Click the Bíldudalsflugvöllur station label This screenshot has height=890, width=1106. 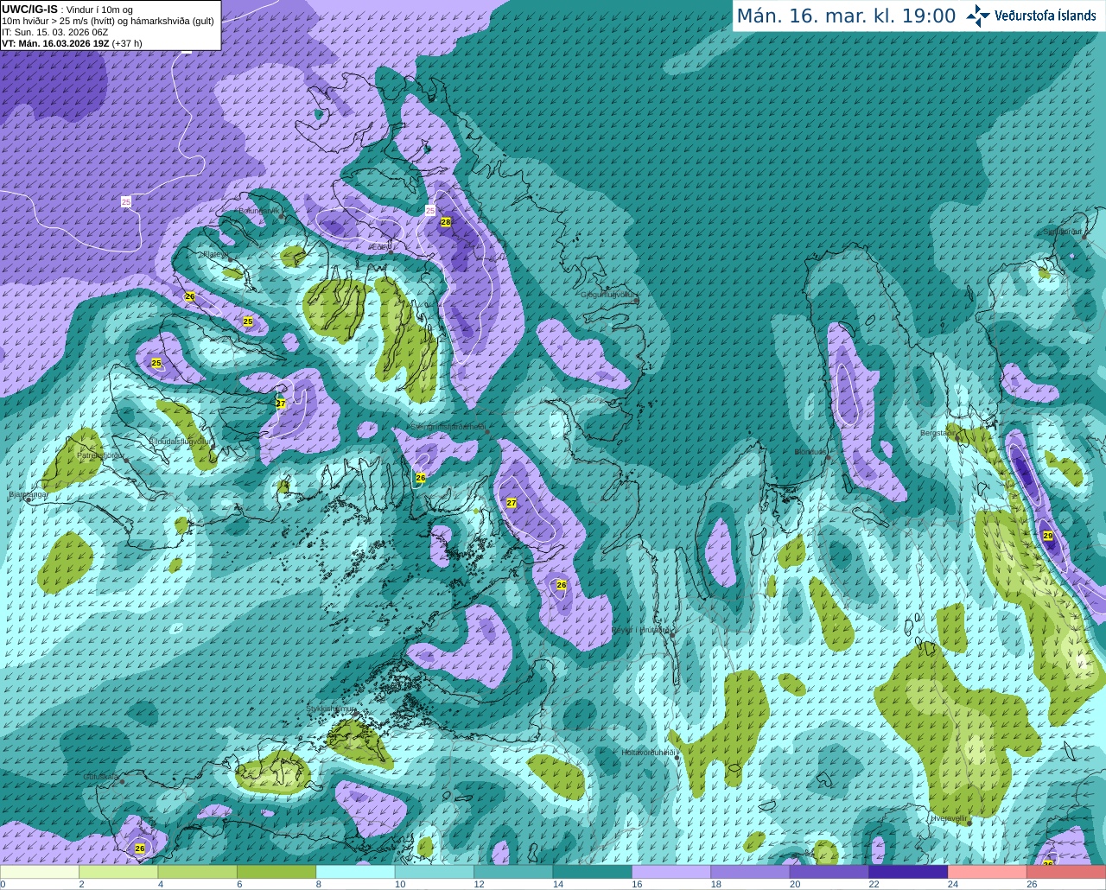tap(180, 441)
